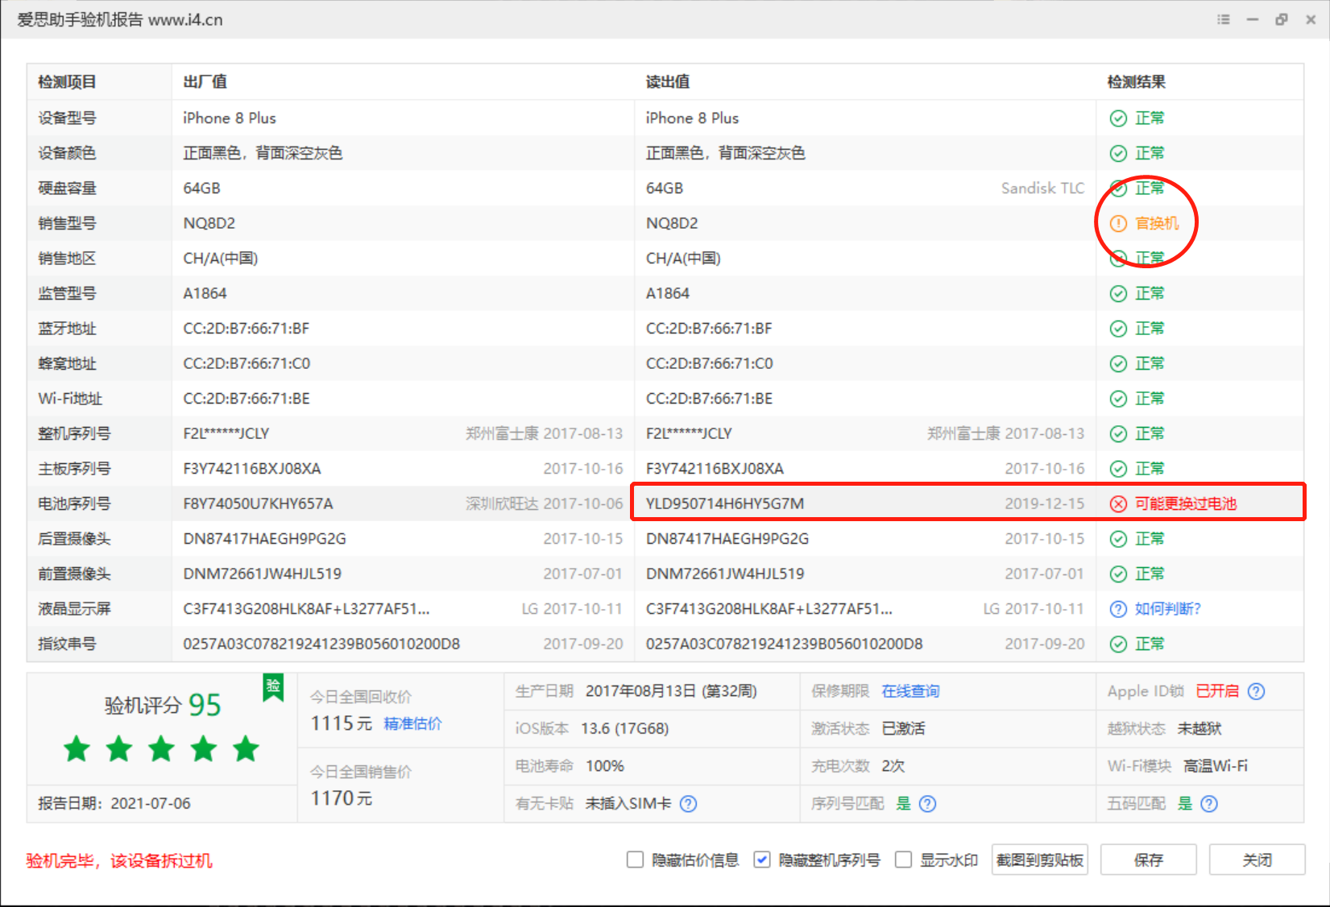Image resolution: width=1330 pixels, height=907 pixels.
Task: Enable the 显示水印 checkbox
Action: click(903, 859)
